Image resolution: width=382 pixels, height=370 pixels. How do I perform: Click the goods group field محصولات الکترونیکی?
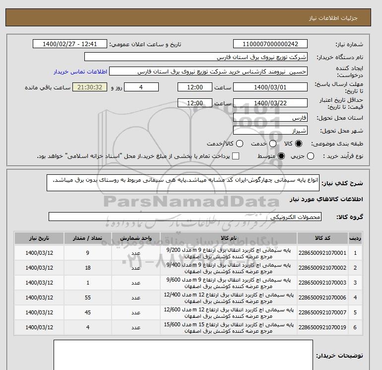pos(185,217)
